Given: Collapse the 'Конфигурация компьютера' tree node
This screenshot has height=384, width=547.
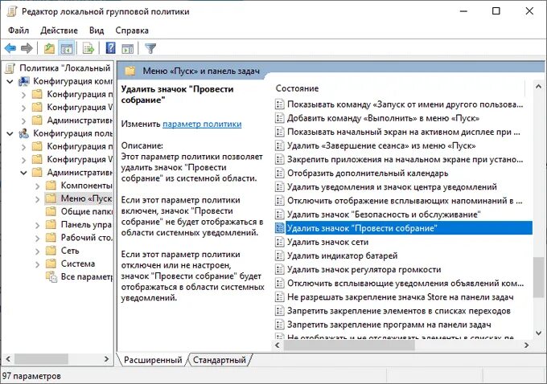Looking at the screenshot, I should coord(10,81).
